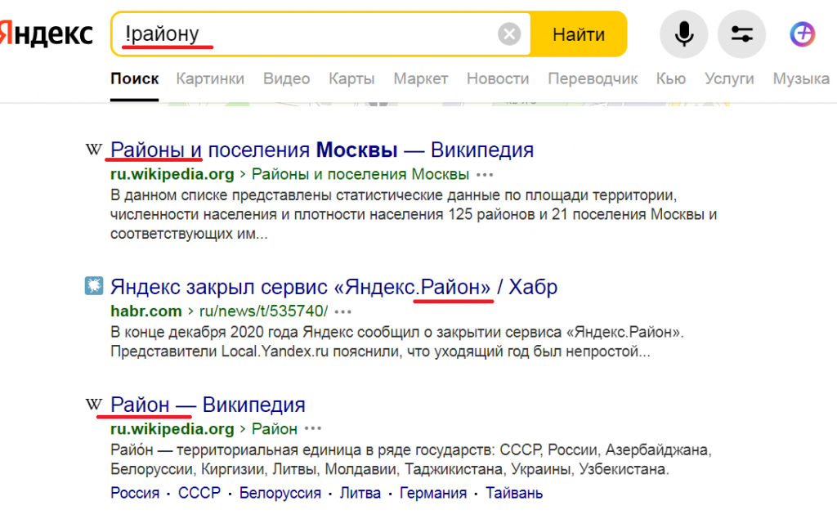Open three-dot menu beside Район breadcrumb
This screenshot has height=519, width=837.
[313, 429]
